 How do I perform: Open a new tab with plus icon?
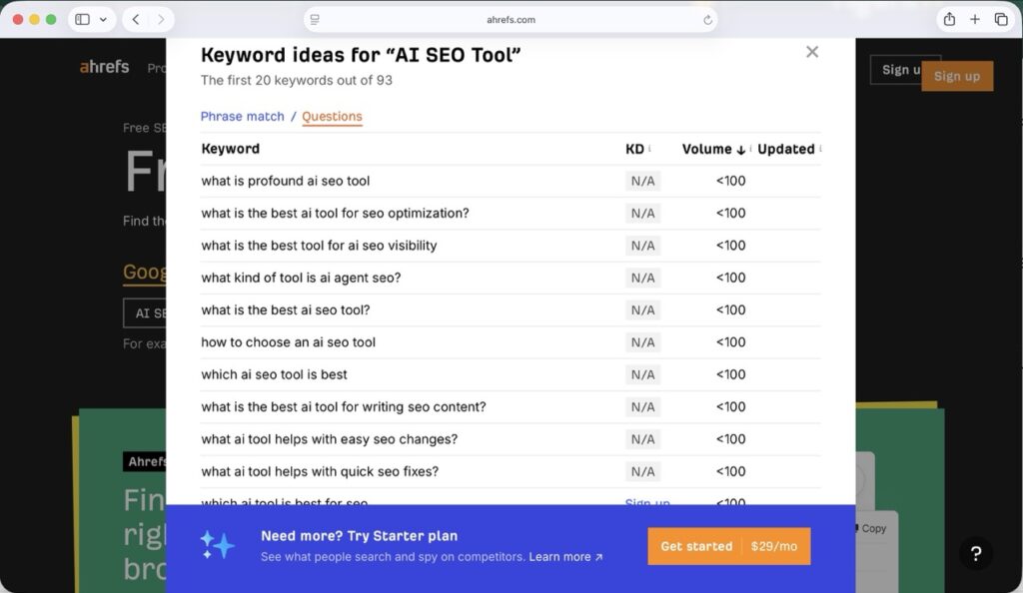click(x=975, y=20)
